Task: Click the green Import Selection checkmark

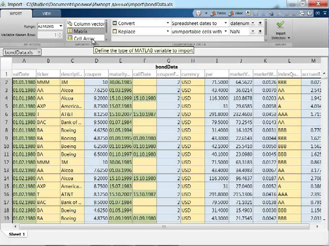Action: [x=280, y=25]
